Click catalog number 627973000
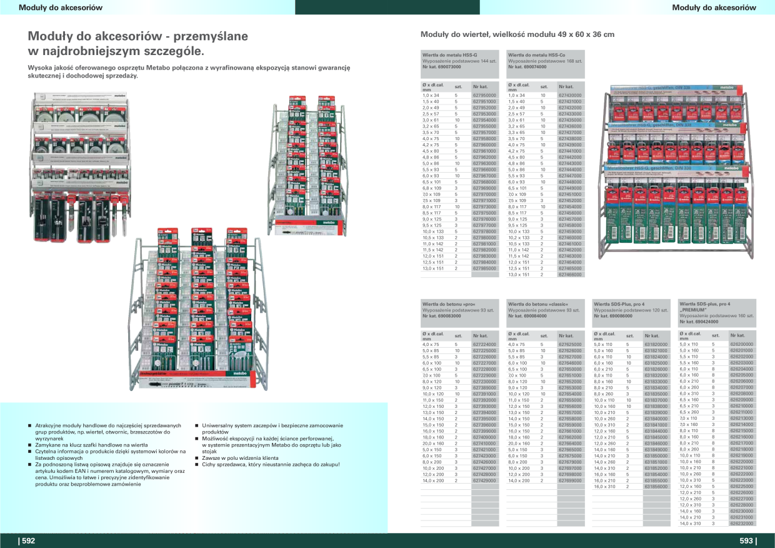The height and width of the screenshot is (548, 775). click(x=484, y=206)
